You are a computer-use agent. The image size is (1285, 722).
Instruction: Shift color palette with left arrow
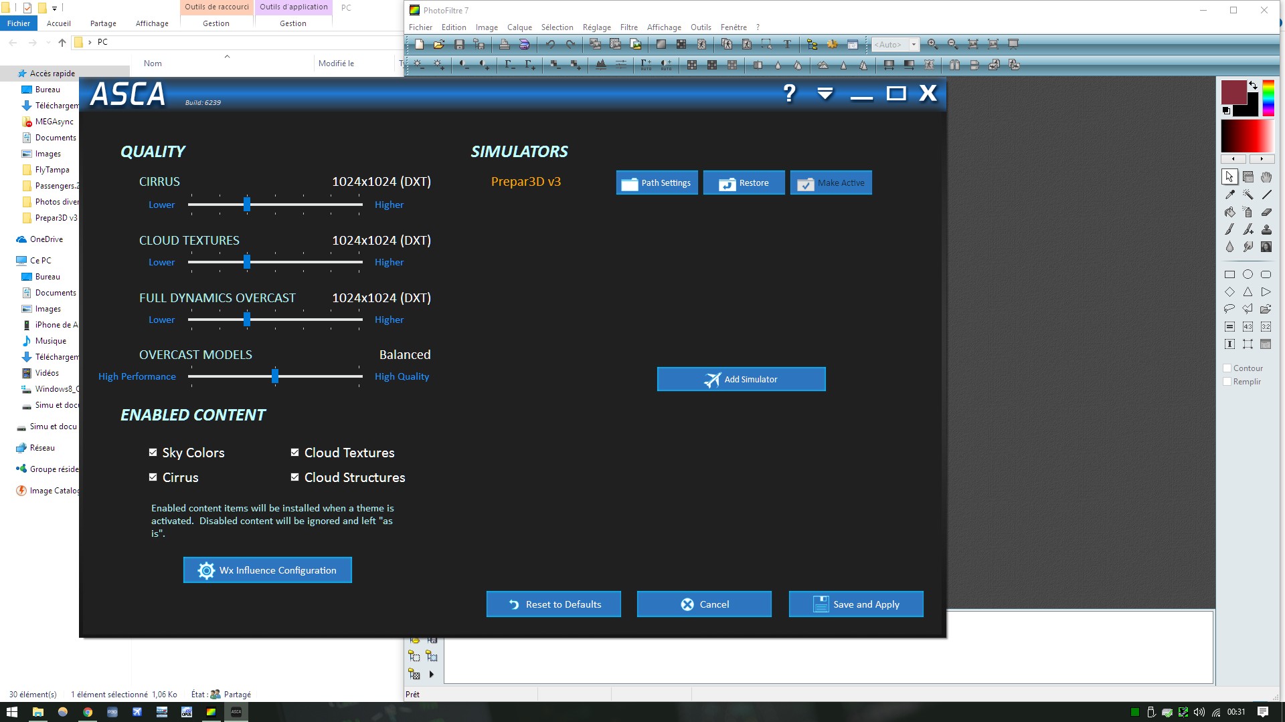pyautogui.click(x=1233, y=159)
